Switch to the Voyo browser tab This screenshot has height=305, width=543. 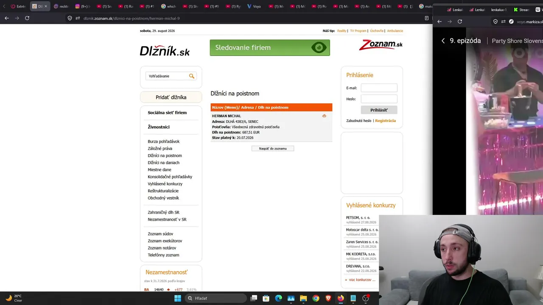point(255,6)
